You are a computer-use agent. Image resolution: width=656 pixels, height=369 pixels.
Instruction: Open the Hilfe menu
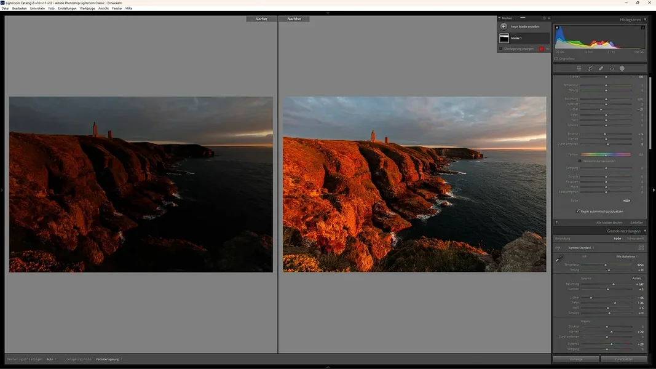tap(129, 9)
